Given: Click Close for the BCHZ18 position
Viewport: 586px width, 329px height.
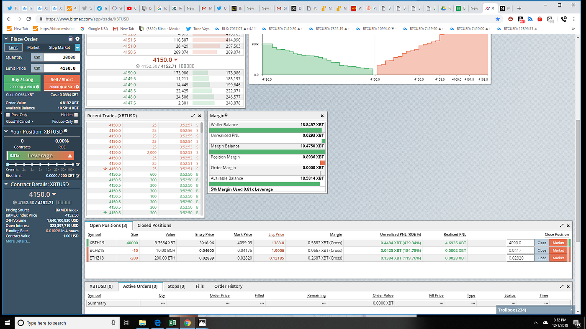Looking at the screenshot, I should click(x=542, y=251).
